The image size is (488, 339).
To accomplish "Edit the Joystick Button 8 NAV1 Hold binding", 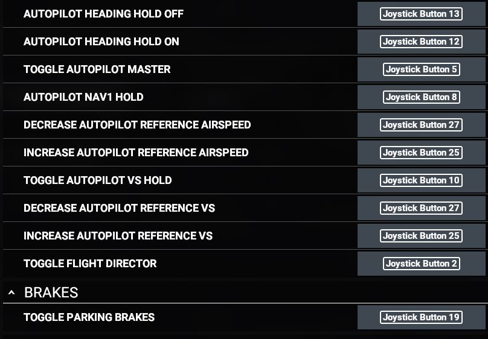I will [x=422, y=97].
